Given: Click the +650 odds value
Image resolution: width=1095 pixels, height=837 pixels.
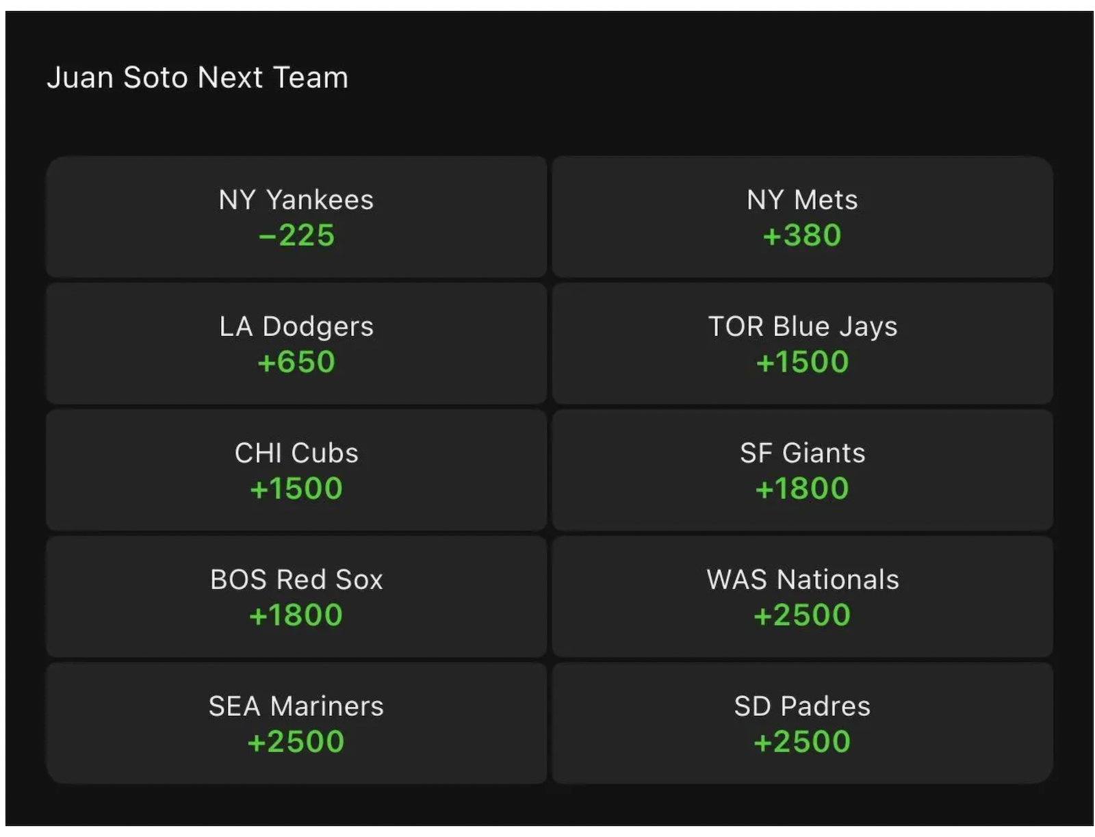Looking at the screenshot, I should pyautogui.click(x=296, y=362).
